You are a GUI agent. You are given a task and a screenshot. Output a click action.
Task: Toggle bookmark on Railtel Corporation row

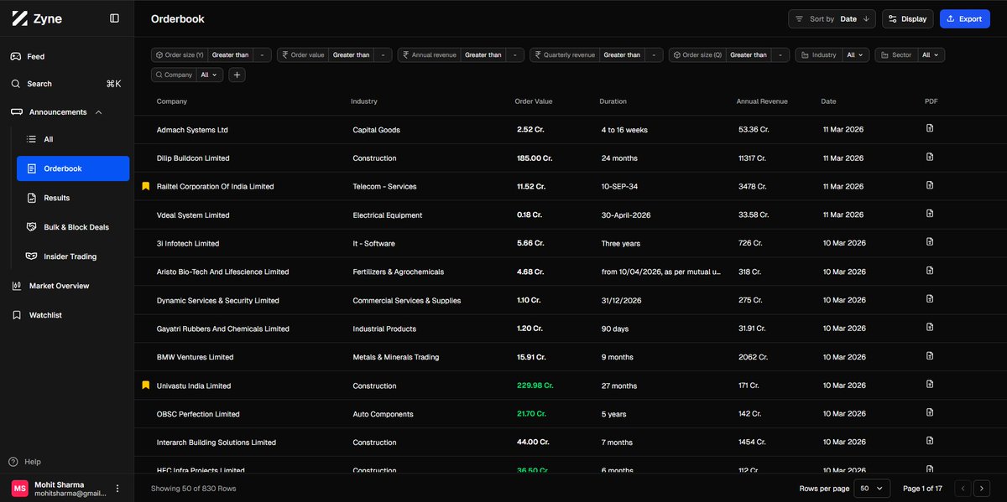145,186
